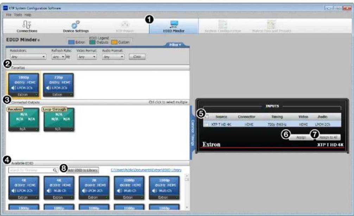This screenshot has height=216, width=354.
Task: Select the 720p @60Hz favorite EDID tile
Action: point(58,85)
